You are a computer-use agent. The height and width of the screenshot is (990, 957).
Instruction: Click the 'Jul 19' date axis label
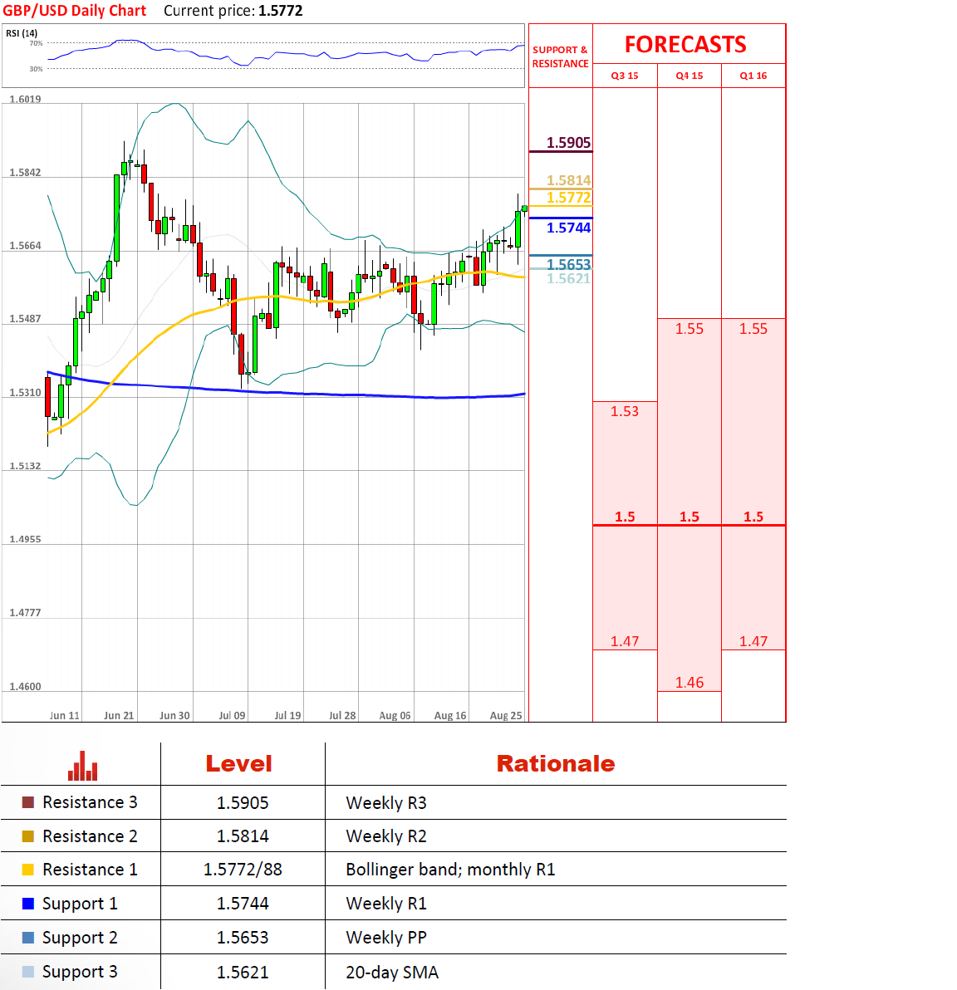pos(287,715)
